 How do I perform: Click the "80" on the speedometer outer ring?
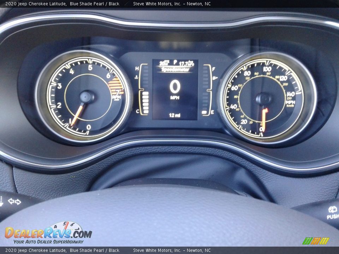(247, 74)
